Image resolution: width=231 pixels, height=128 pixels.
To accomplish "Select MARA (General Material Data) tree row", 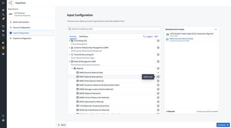I will [x=114, y=73].
